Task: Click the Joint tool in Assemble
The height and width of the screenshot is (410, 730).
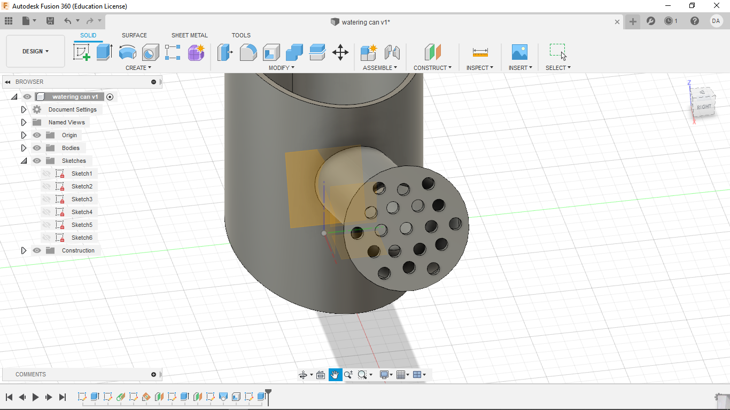Action: (x=392, y=52)
